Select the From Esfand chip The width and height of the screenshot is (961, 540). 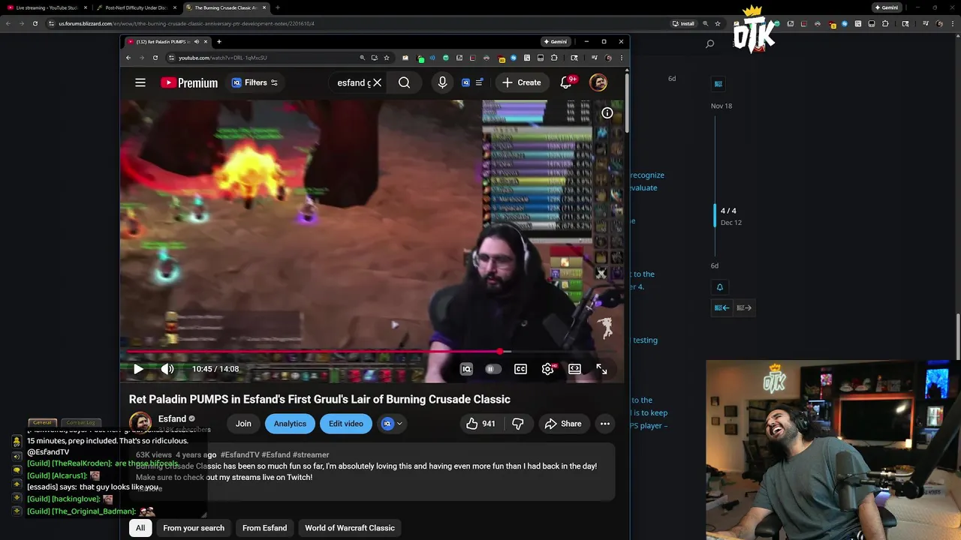click(x=264, y=528)
